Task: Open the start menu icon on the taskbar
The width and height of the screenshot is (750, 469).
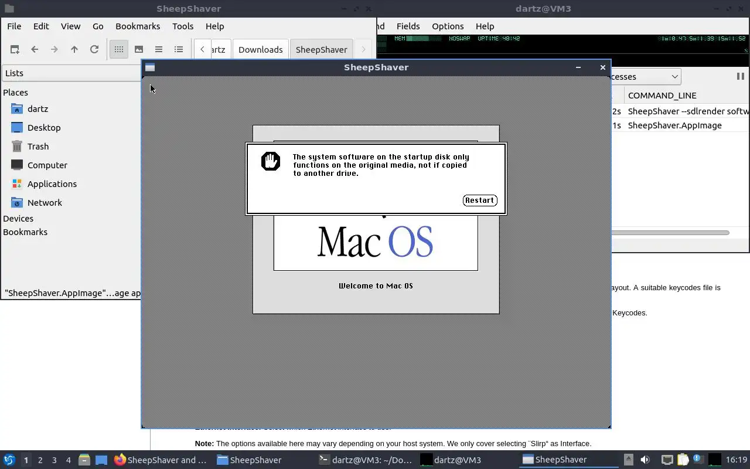Action: pos(9,460)
